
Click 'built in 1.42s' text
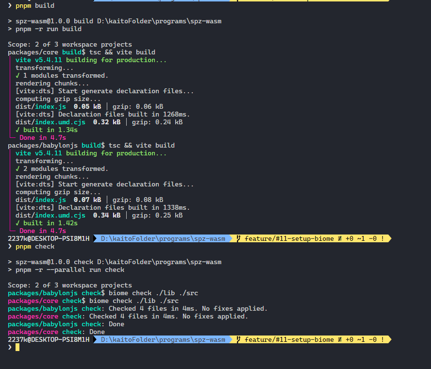click(50, 223)
